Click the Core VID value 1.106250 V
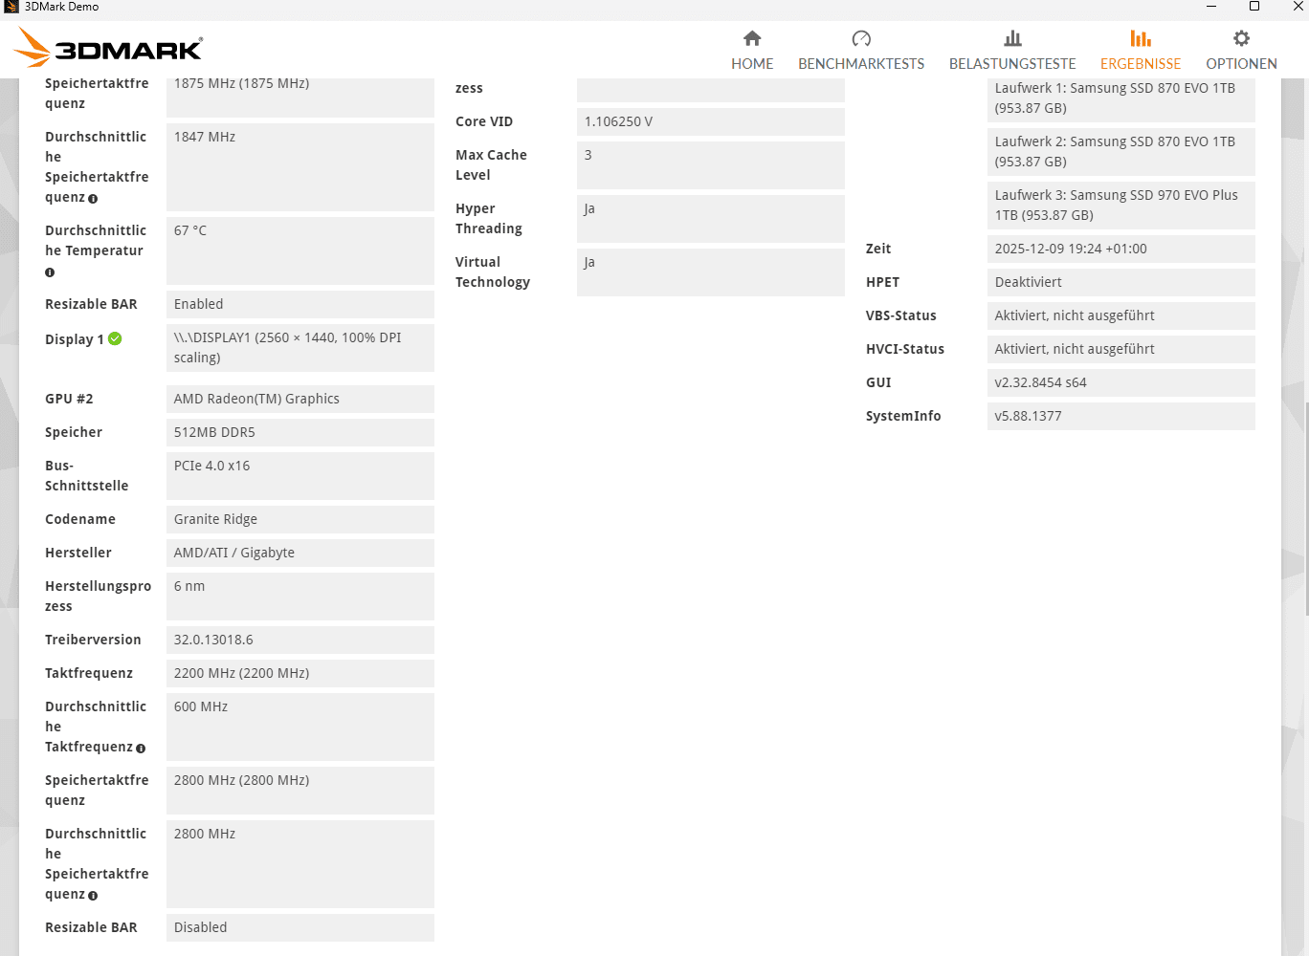The height and width of the screenshot is (956, 1309). click(x=711, y=121)
